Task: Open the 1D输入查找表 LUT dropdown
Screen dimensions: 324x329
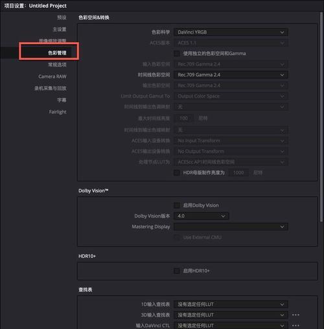Action: pyautogui.click(x=231, y=304)
